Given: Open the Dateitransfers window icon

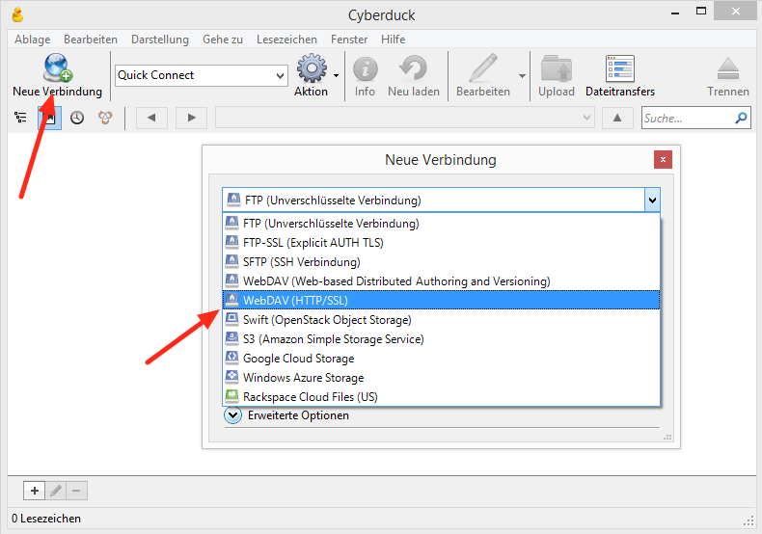Looking at the screenshot, I should click(x=619, y=68).
